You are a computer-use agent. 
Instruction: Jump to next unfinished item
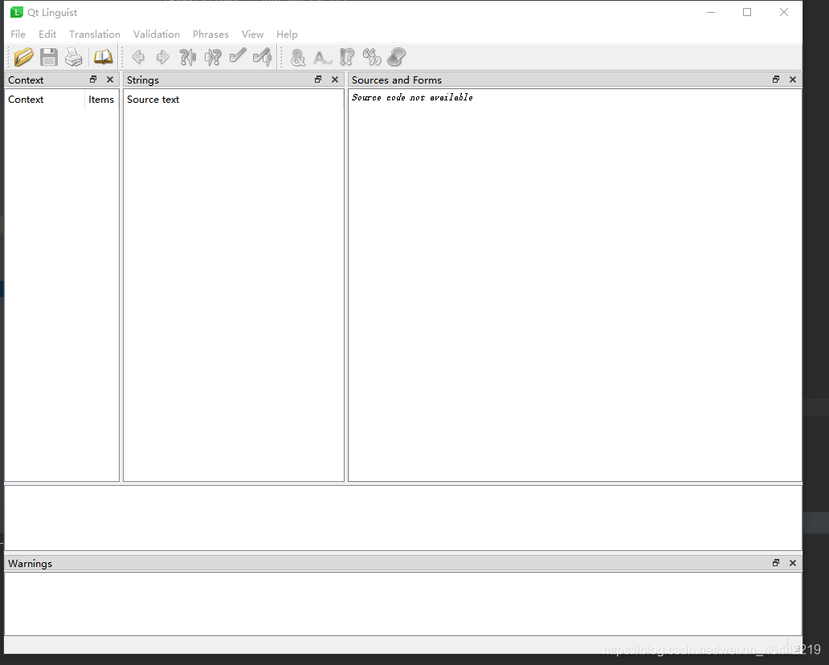(x=213, y=57)
